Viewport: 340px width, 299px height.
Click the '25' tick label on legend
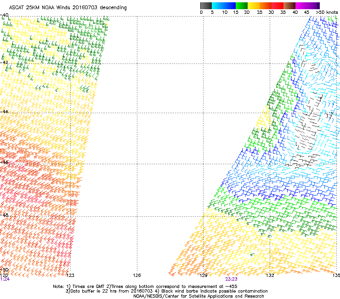click(x=260, y=12)
